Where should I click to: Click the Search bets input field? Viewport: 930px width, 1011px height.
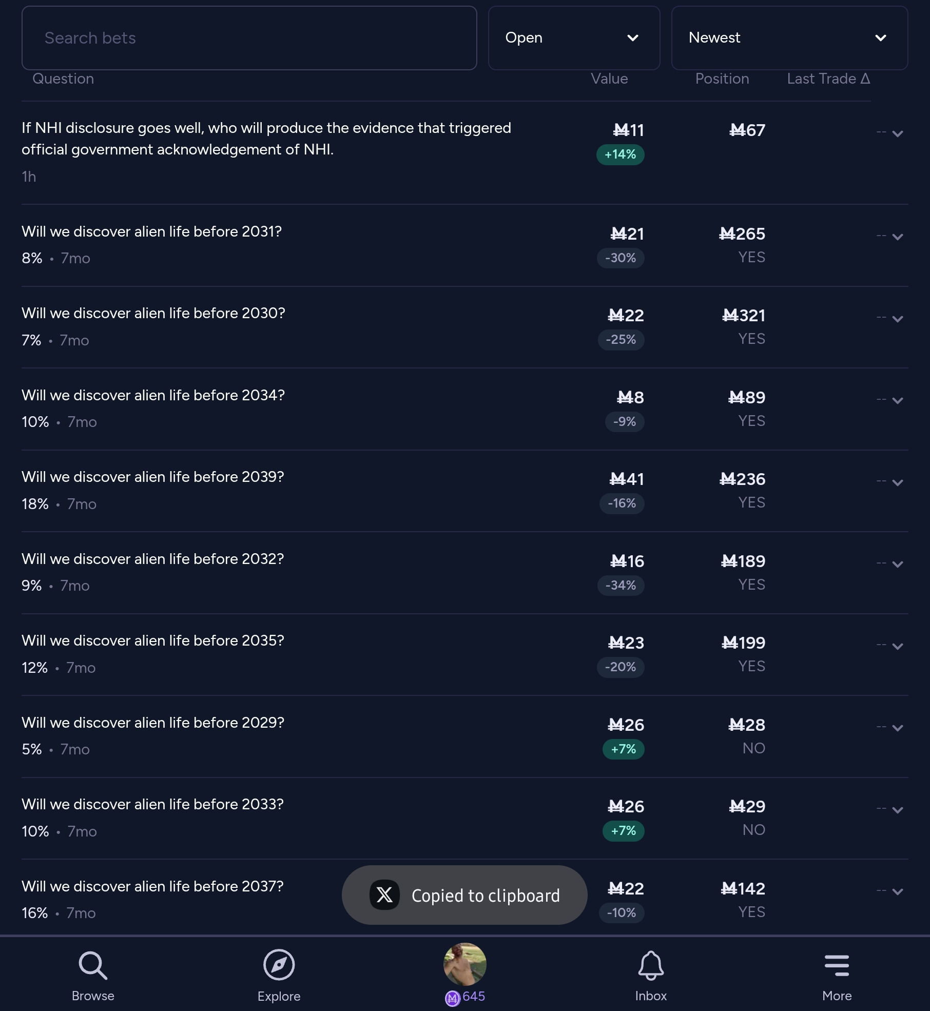249,38
